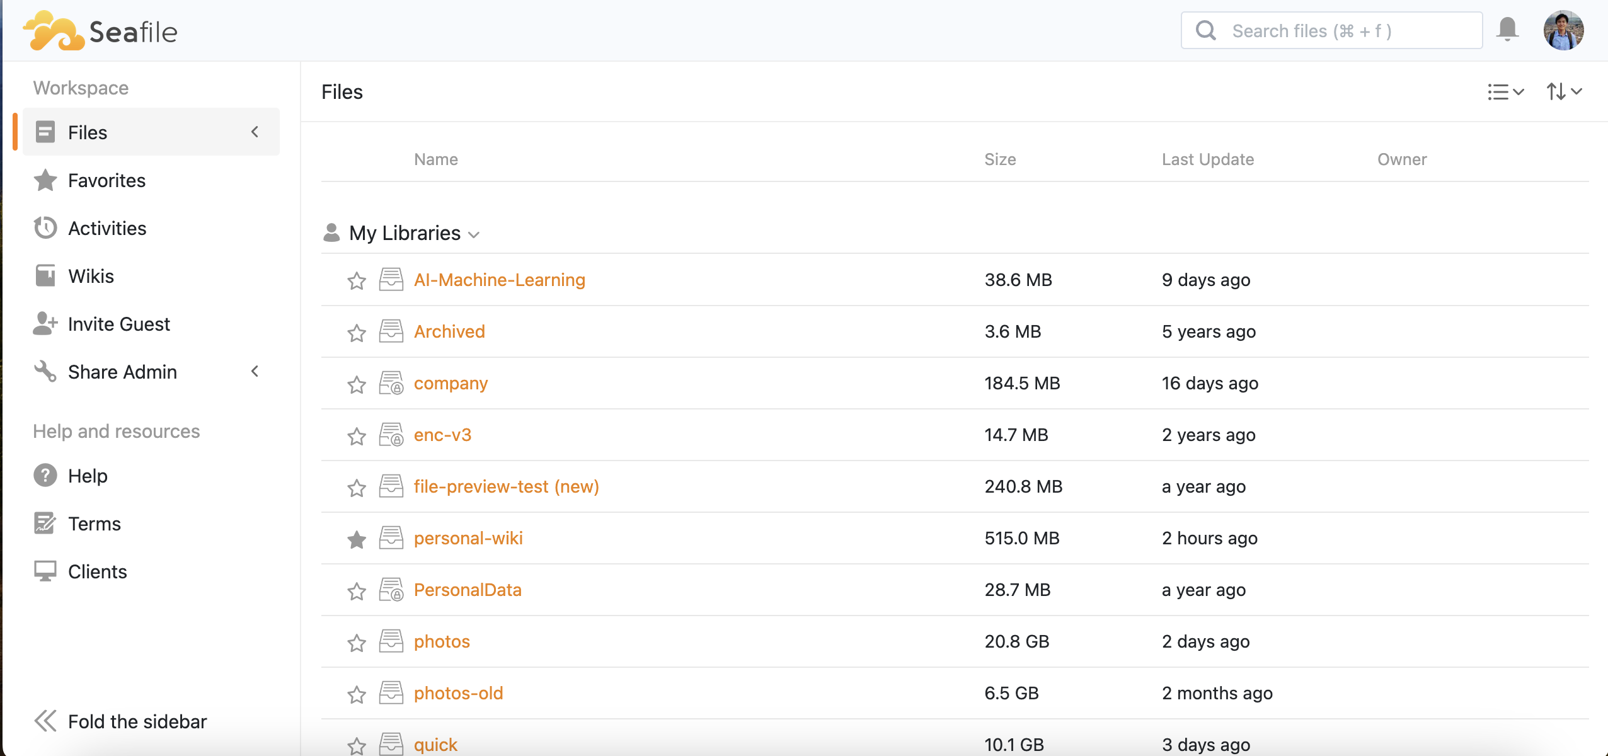Click the Fold the sidebar arrows icon
Viewport: 1608px width, 756px height.
[45, 721]
